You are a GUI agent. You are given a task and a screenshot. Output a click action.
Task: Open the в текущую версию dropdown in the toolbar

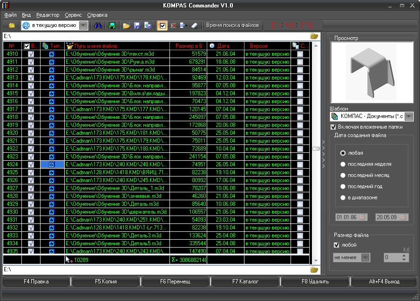(83, 26)
